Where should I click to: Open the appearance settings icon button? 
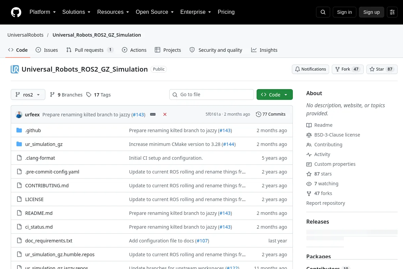pyautogui.click(x=392, y=12)
